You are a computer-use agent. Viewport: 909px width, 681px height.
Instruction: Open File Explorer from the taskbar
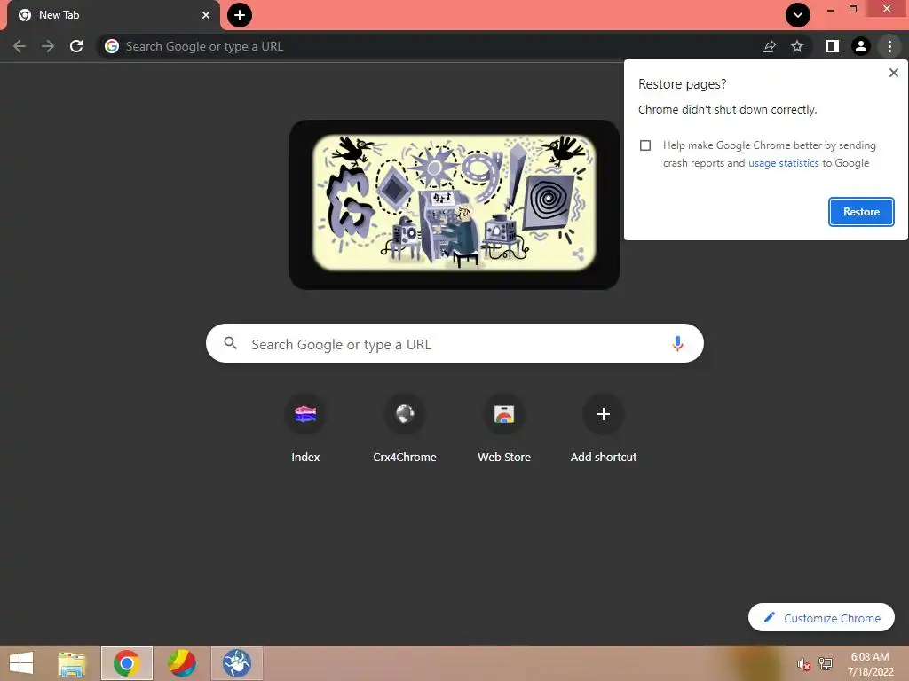(x=72, y=663)
